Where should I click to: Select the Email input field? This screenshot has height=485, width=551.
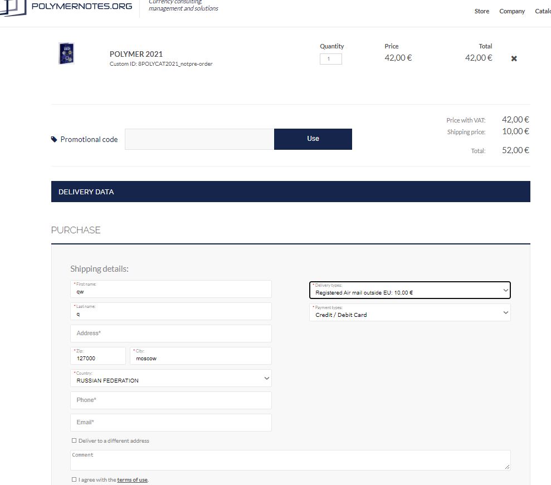coord(170,423)
